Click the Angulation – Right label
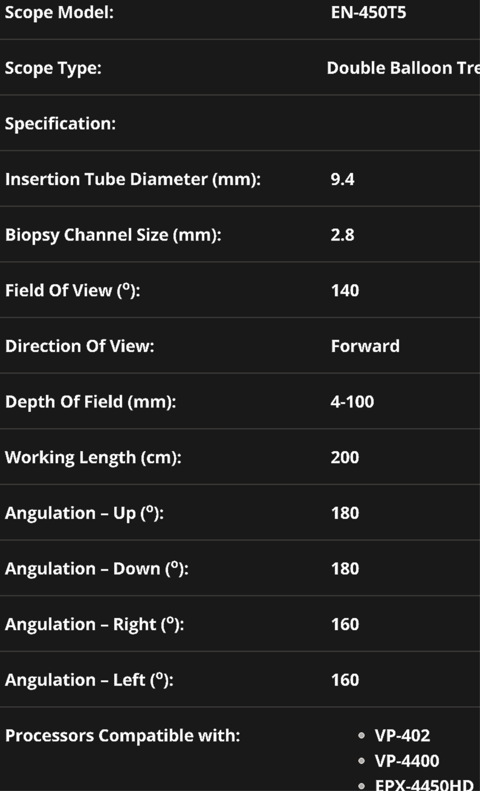The image size is (480, 791). coord(94,624)
